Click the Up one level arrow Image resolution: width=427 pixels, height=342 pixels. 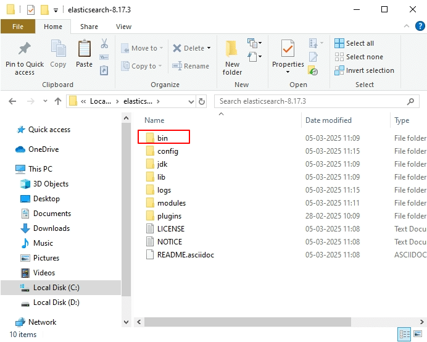[57, 101]
